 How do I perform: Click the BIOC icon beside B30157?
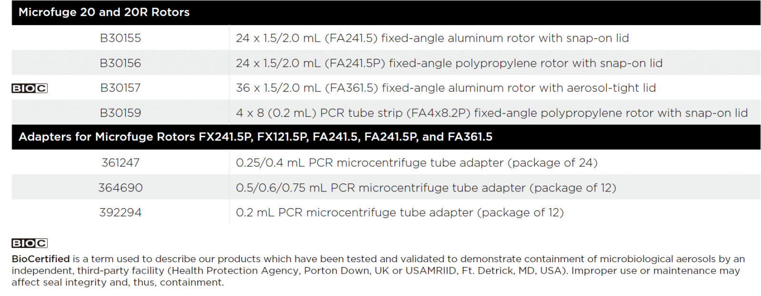tap(29, 88)
